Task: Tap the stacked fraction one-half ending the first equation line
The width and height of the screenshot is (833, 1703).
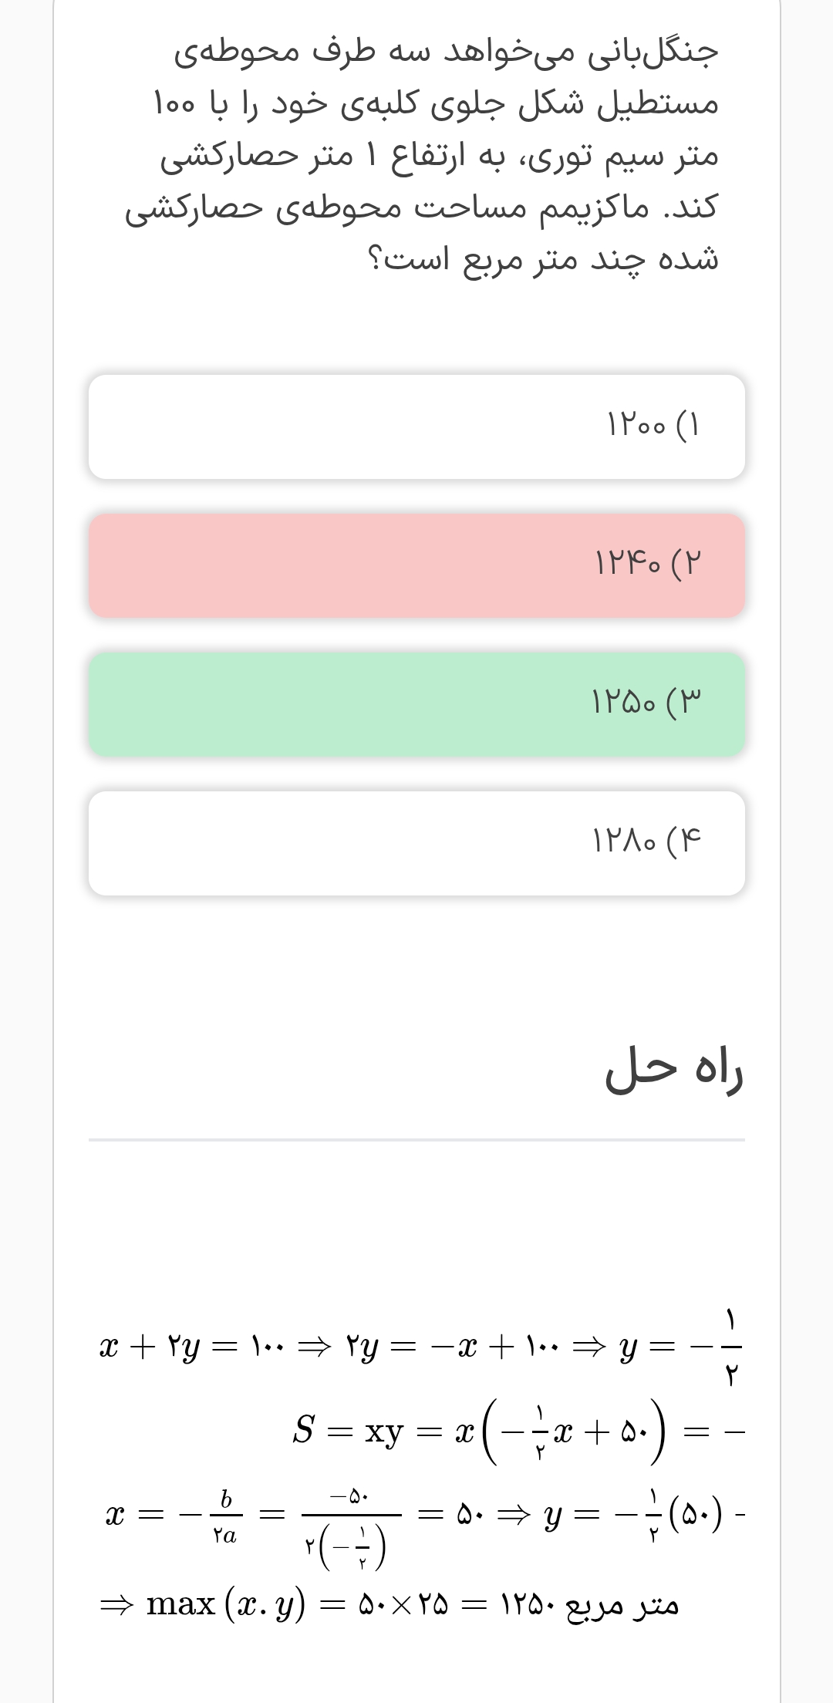Action: 730,1346
